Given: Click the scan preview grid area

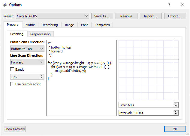Looking at the screenshot, I should (149, 70).
